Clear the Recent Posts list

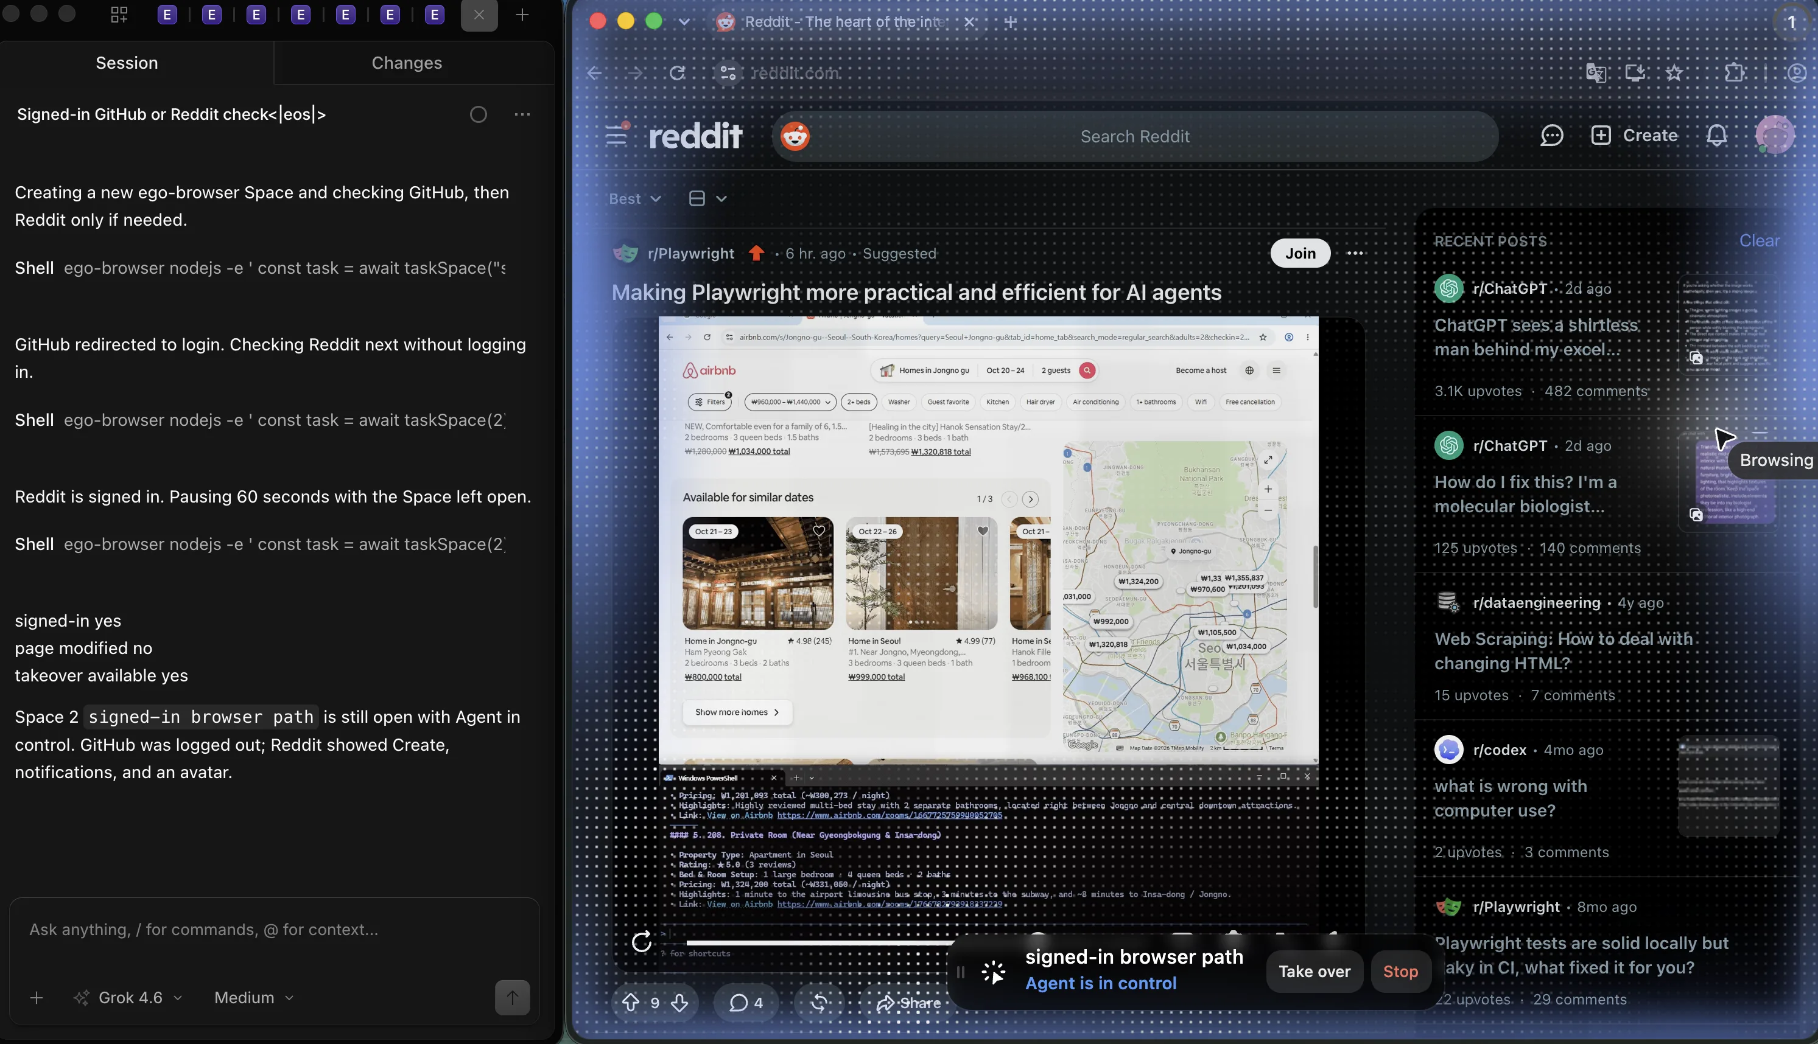[x=1759, y=241]
